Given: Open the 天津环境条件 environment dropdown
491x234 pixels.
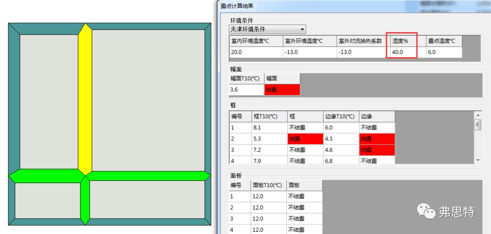Looking at the screenshot, I should (267, 29).
